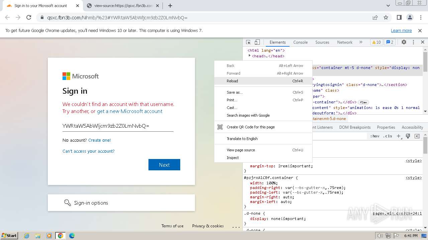Image resolution: width=428 pixels, height=240 pixels.
Task: Click get a new Microsoft account link
Action: 130,111
